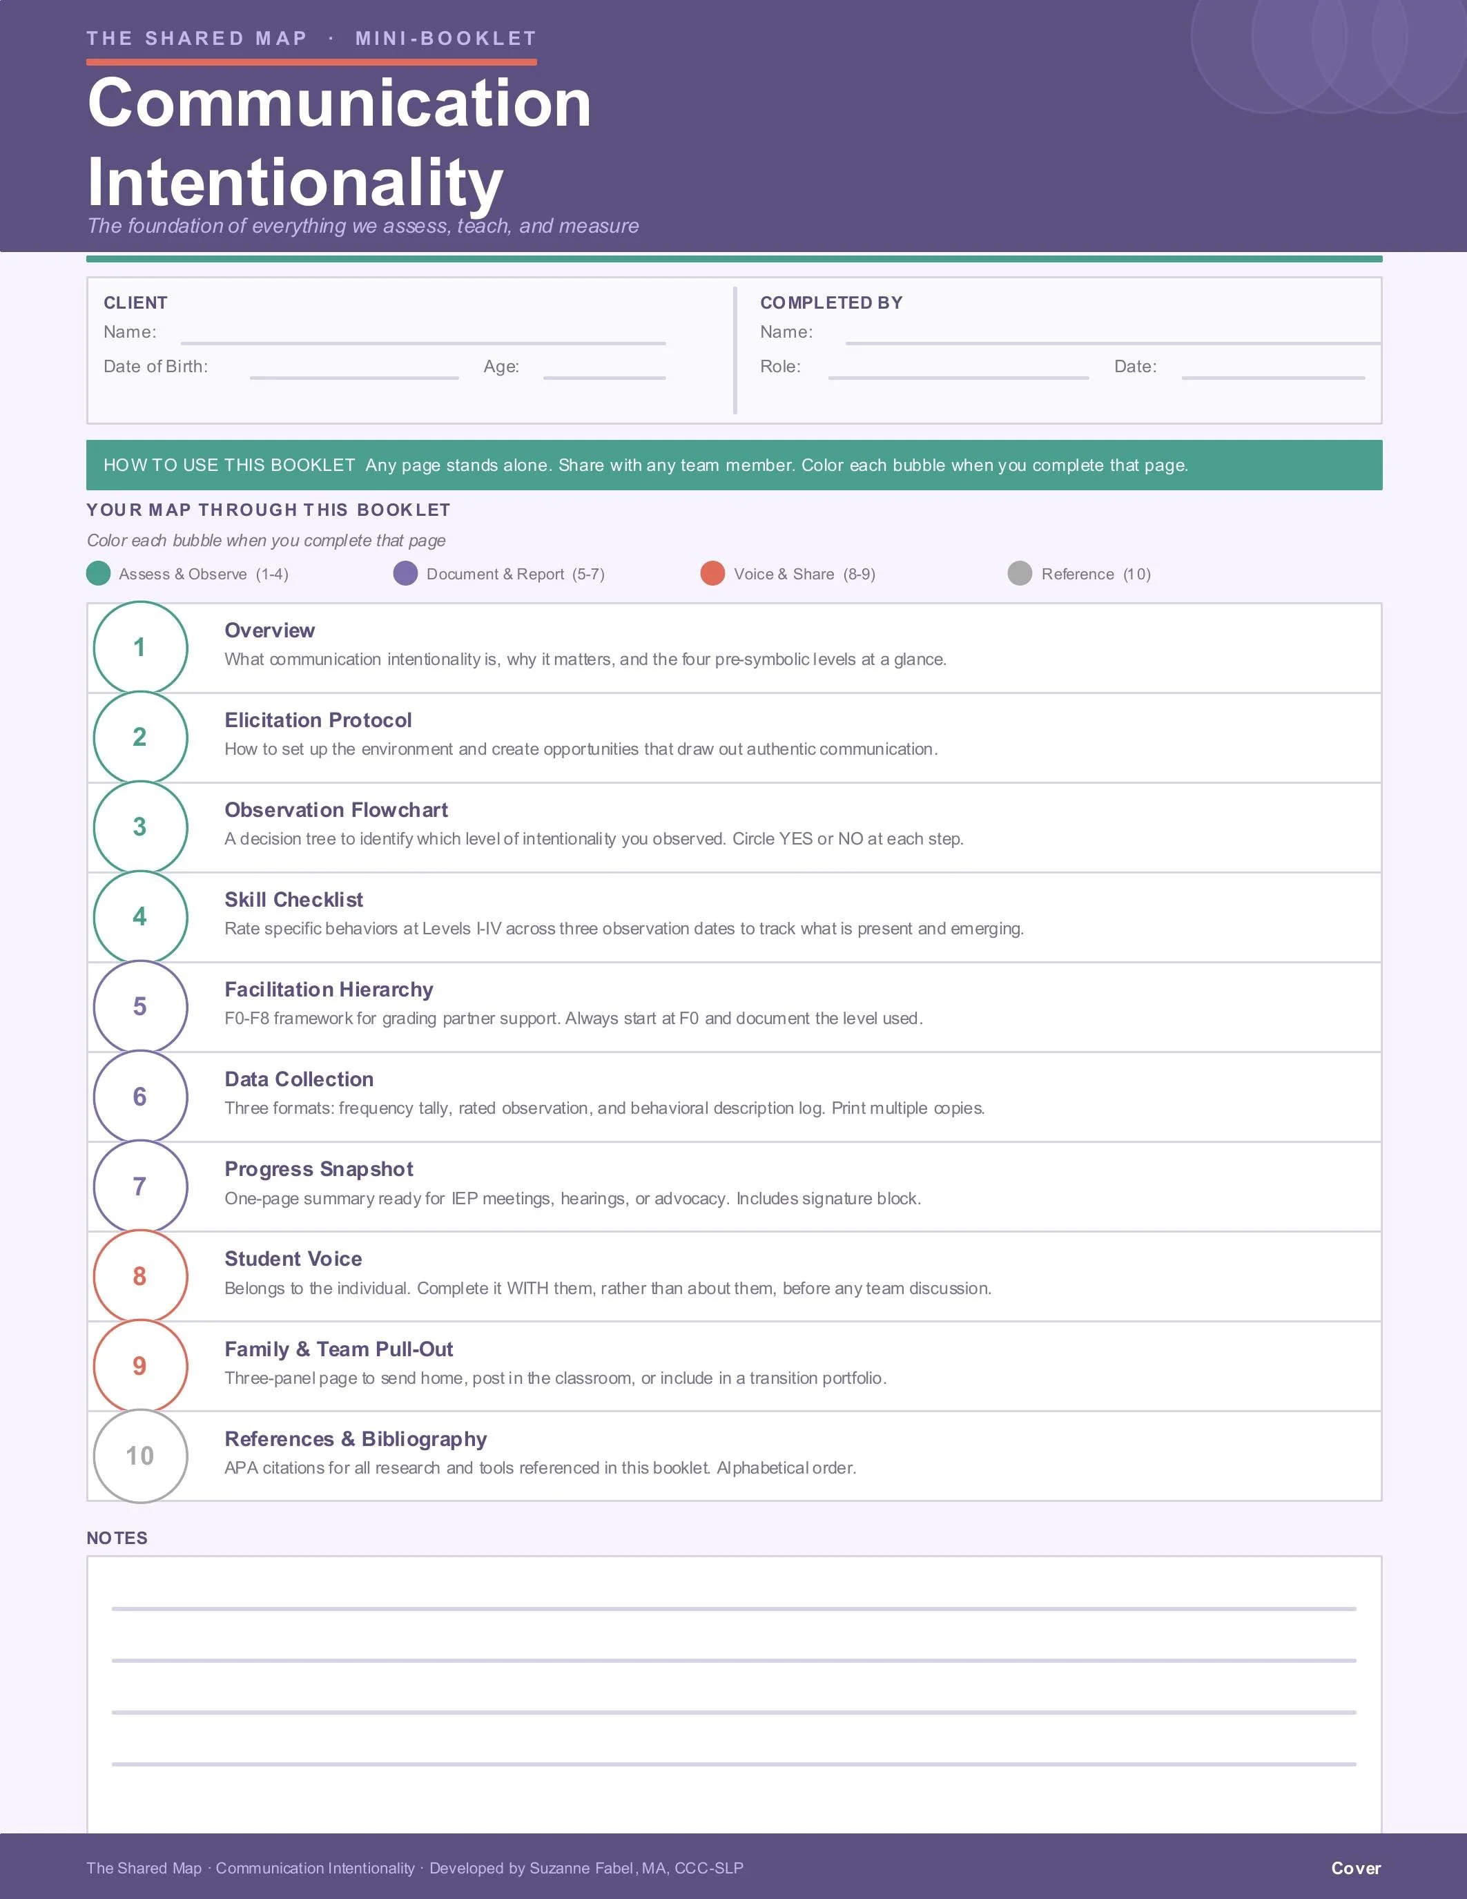Click the red Voice & Share legend dot

(712, 574)
